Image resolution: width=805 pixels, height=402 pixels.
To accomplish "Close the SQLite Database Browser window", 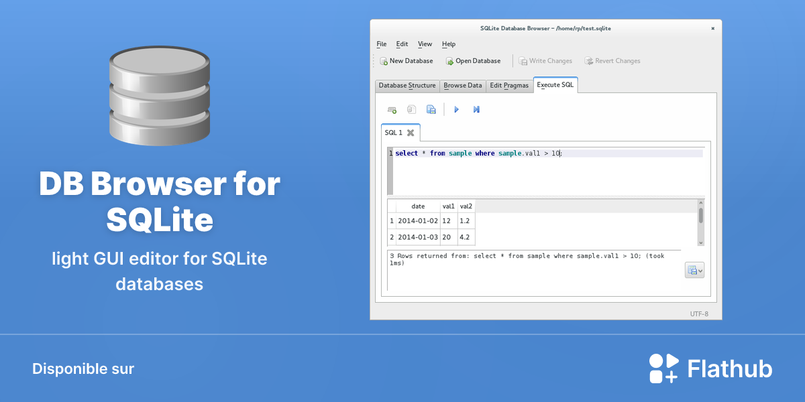I will pyautogui.click(x=712, y=28).
